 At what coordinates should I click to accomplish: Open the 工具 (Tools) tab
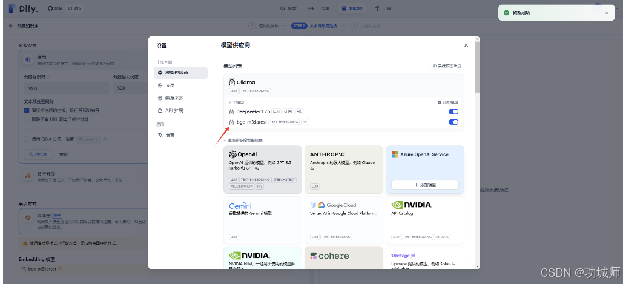pos(383,8)
